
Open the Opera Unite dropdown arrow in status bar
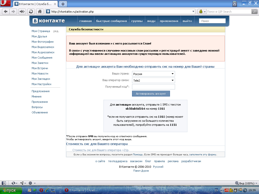[25, 183]
